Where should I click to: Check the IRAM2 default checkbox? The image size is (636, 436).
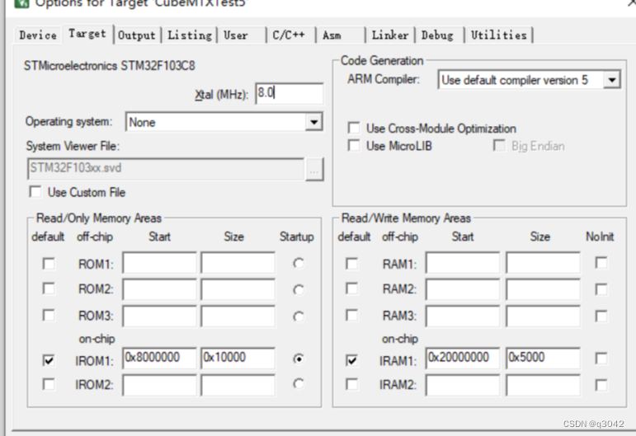351,384
